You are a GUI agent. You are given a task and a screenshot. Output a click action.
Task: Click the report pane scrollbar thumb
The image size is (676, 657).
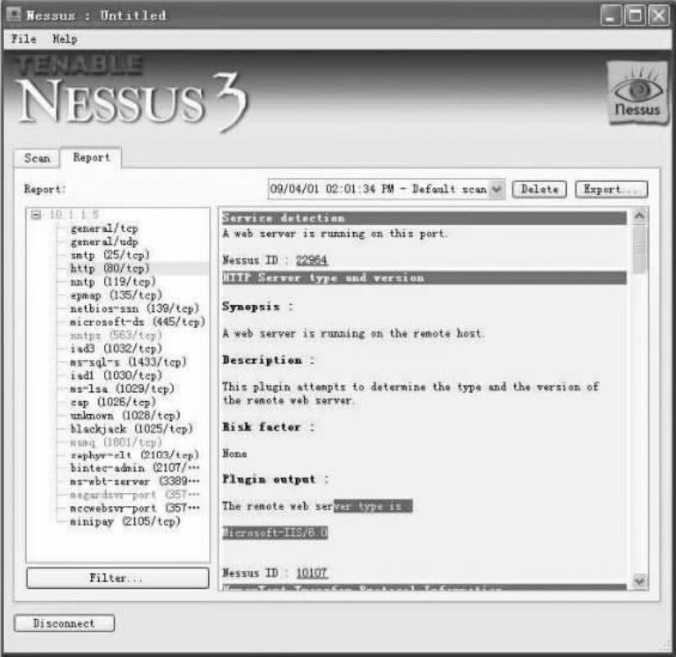coord(639,249)
